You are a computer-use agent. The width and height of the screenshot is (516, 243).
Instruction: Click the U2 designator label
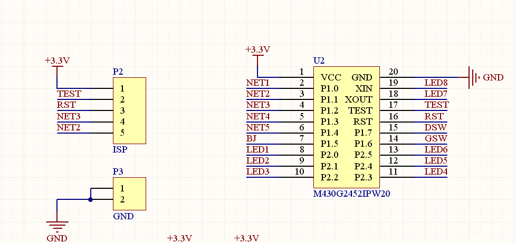tap(319, 60)
